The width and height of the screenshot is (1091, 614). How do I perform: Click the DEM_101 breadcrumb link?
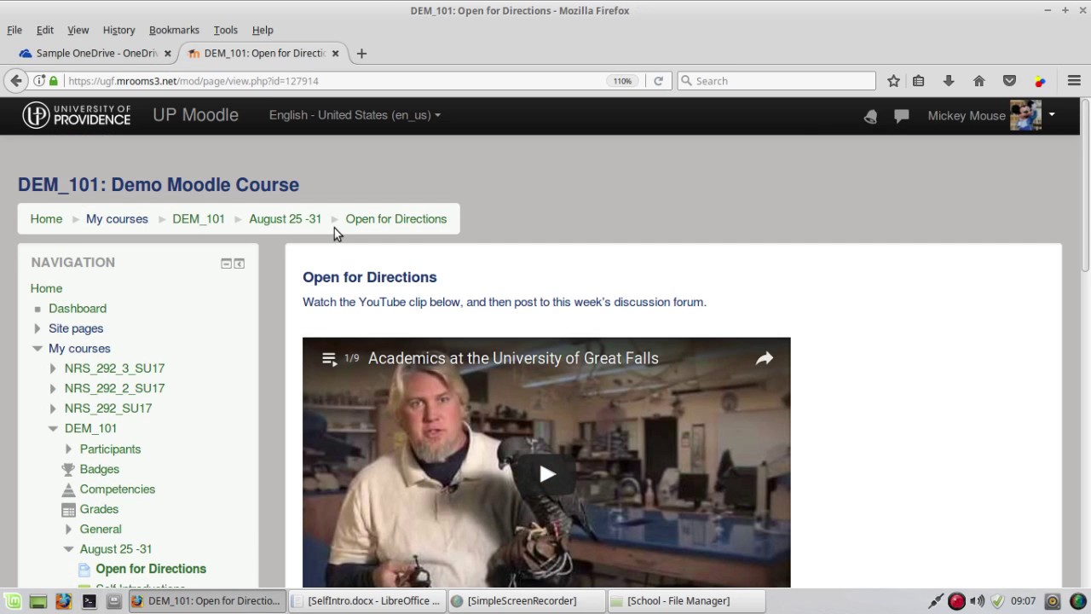199,219
